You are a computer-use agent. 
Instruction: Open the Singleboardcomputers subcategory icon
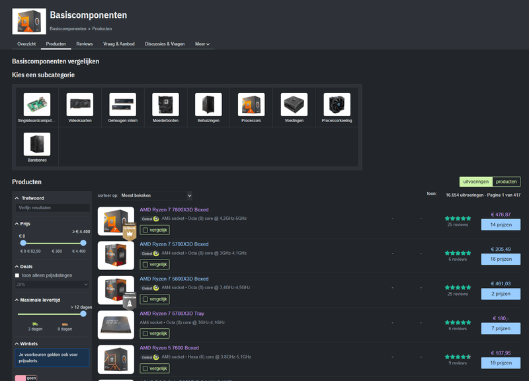pos(37,104)
